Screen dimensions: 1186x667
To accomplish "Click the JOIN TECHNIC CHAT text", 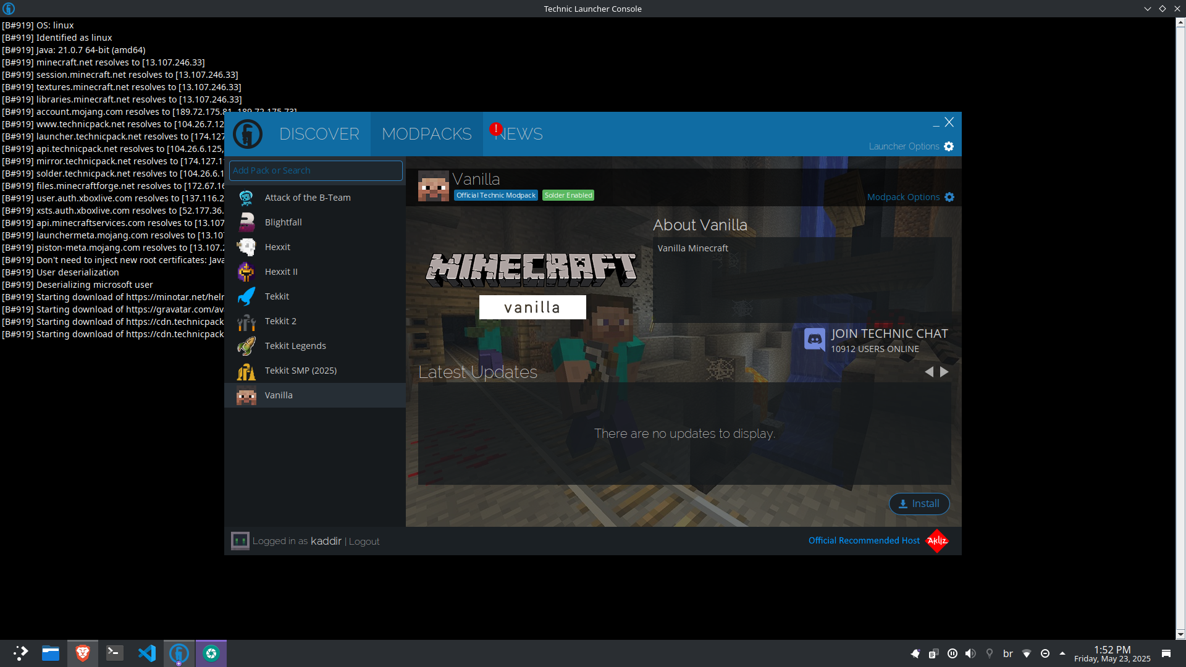I will point(889,333).
